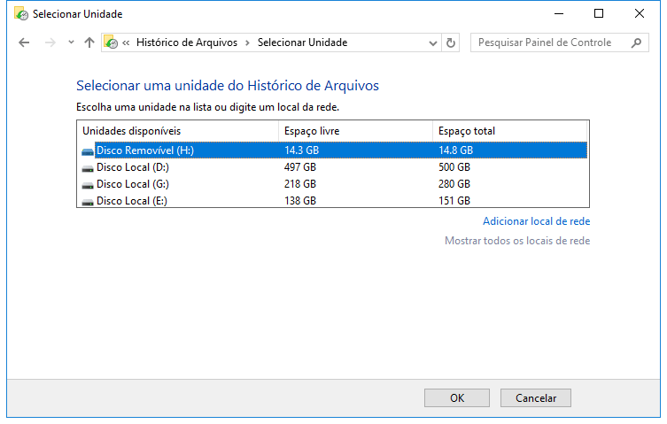Click the magnifying glass search icon
This screenshot has width=667, height=424.
tap(636, 42)
